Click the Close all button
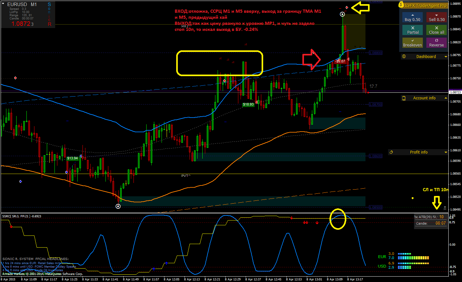This screenshot has height=282, width=462. (437, 30)
